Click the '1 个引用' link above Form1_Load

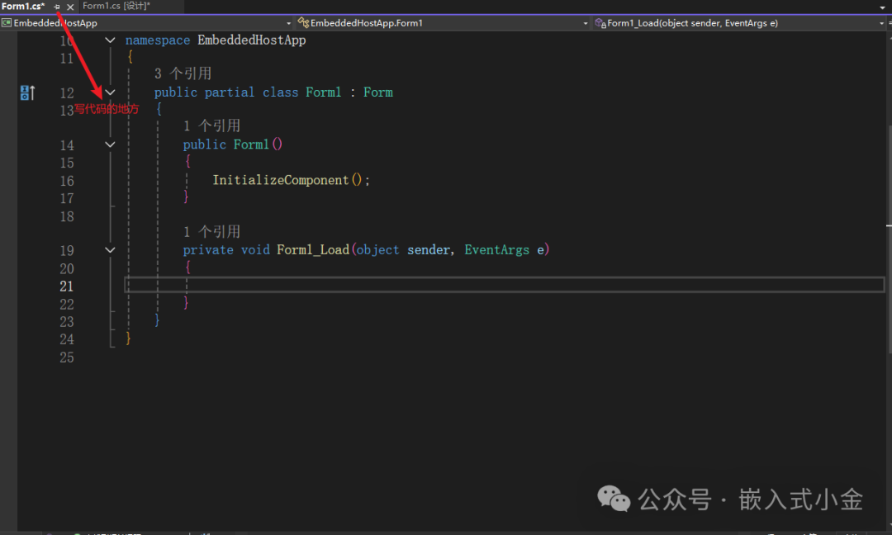pos(211,231)
